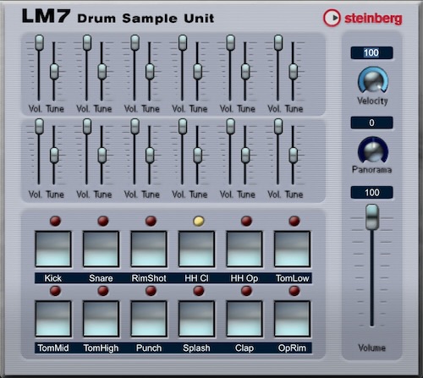Trigger the HH Cl pad

pyautogui.click(x=196, y=249)
